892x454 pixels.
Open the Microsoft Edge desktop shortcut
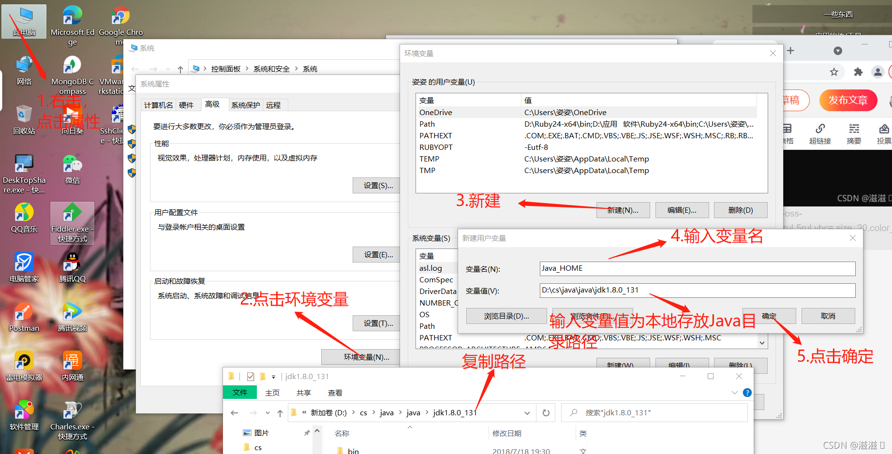(x=73, y=26)
